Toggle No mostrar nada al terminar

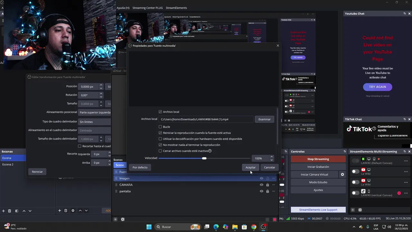(160, 145)
